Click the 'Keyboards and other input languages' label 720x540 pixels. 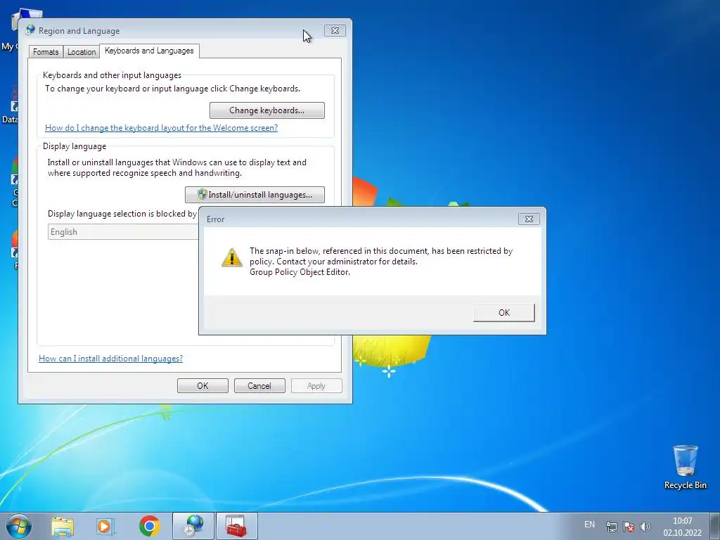pos(112,75)
